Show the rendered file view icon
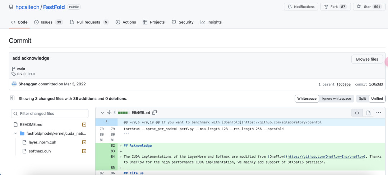 point(368,113)
